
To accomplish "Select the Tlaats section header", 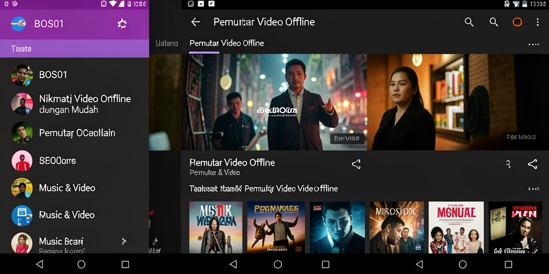I will (x=74, y=49).
